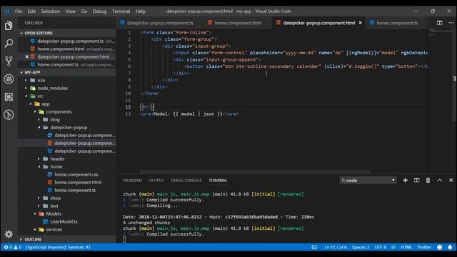
Task: Open home.component.html in the file tree
Action: 67,183
